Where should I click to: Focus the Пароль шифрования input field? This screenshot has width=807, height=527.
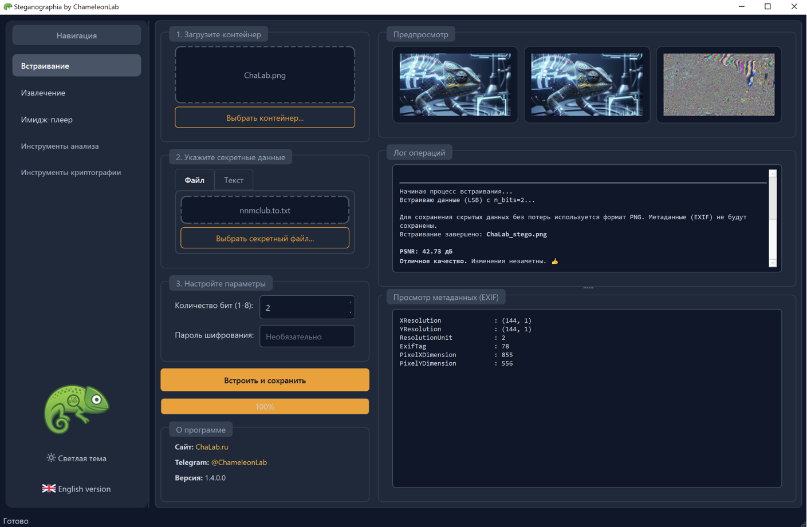[x=307, y=336]
